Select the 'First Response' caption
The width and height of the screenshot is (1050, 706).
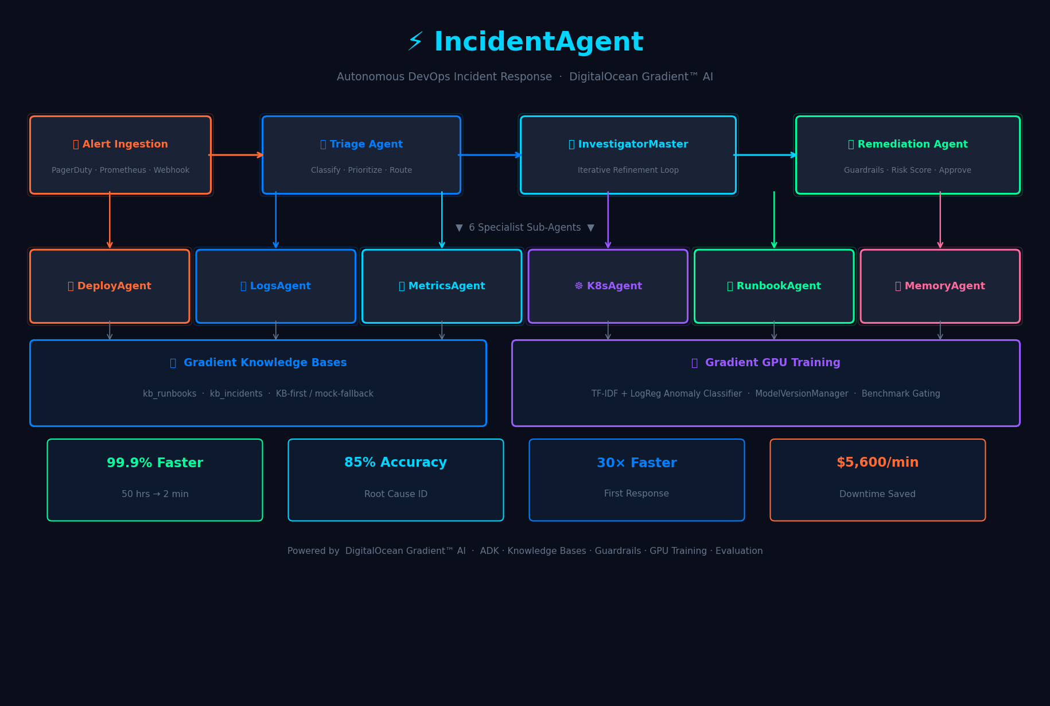pos(637,494)
